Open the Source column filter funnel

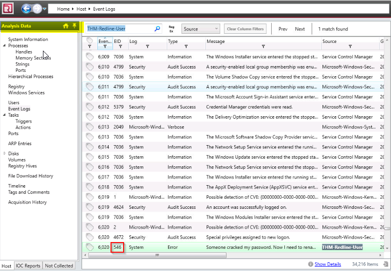click(x=350, y=47)
